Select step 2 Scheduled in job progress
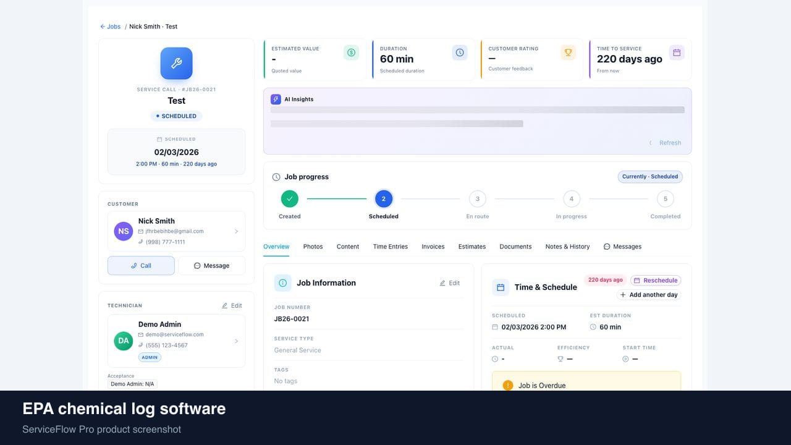 tap(384, 199)
